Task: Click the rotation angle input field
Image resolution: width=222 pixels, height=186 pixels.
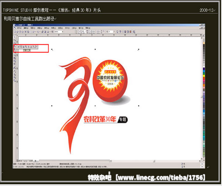Action: [x=111, y=32]
